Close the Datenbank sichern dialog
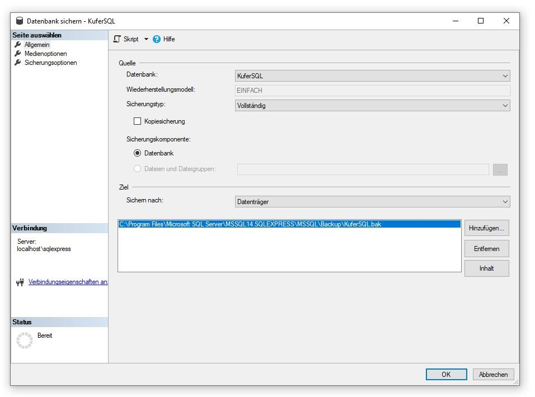This screenshot has height=397, width=535. click(506, 21)
